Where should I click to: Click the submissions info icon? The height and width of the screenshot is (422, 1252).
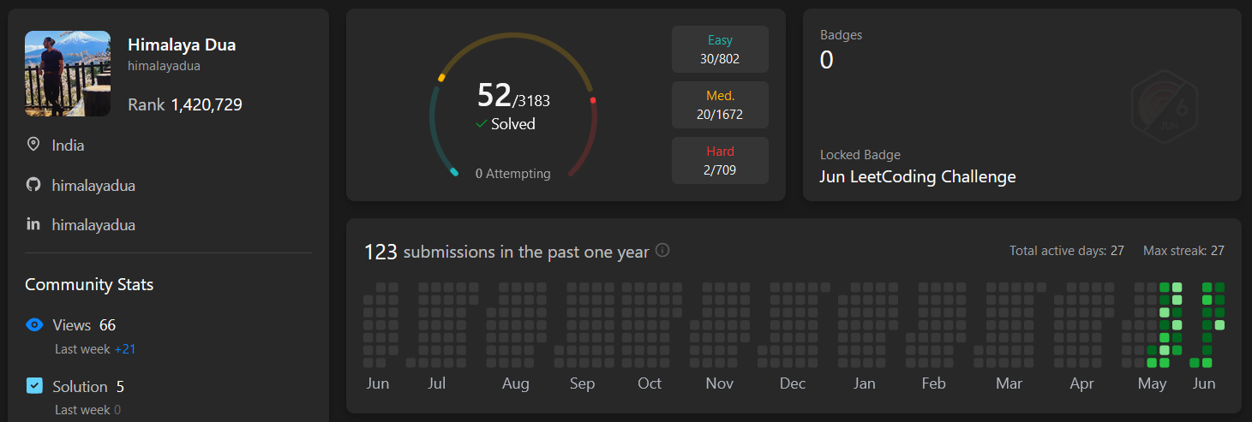(x=662, y=251)
